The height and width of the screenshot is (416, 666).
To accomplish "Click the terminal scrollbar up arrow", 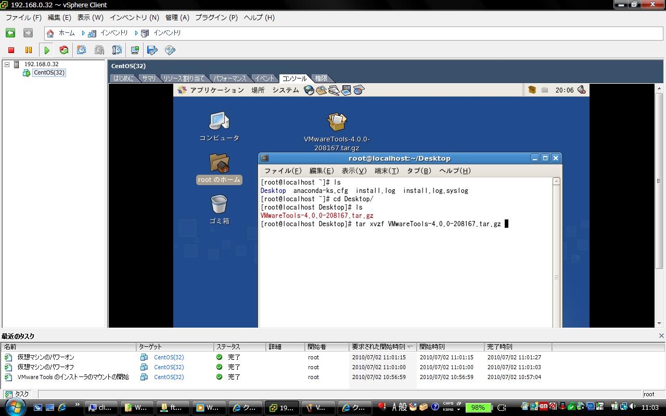I will pos(556,181).
